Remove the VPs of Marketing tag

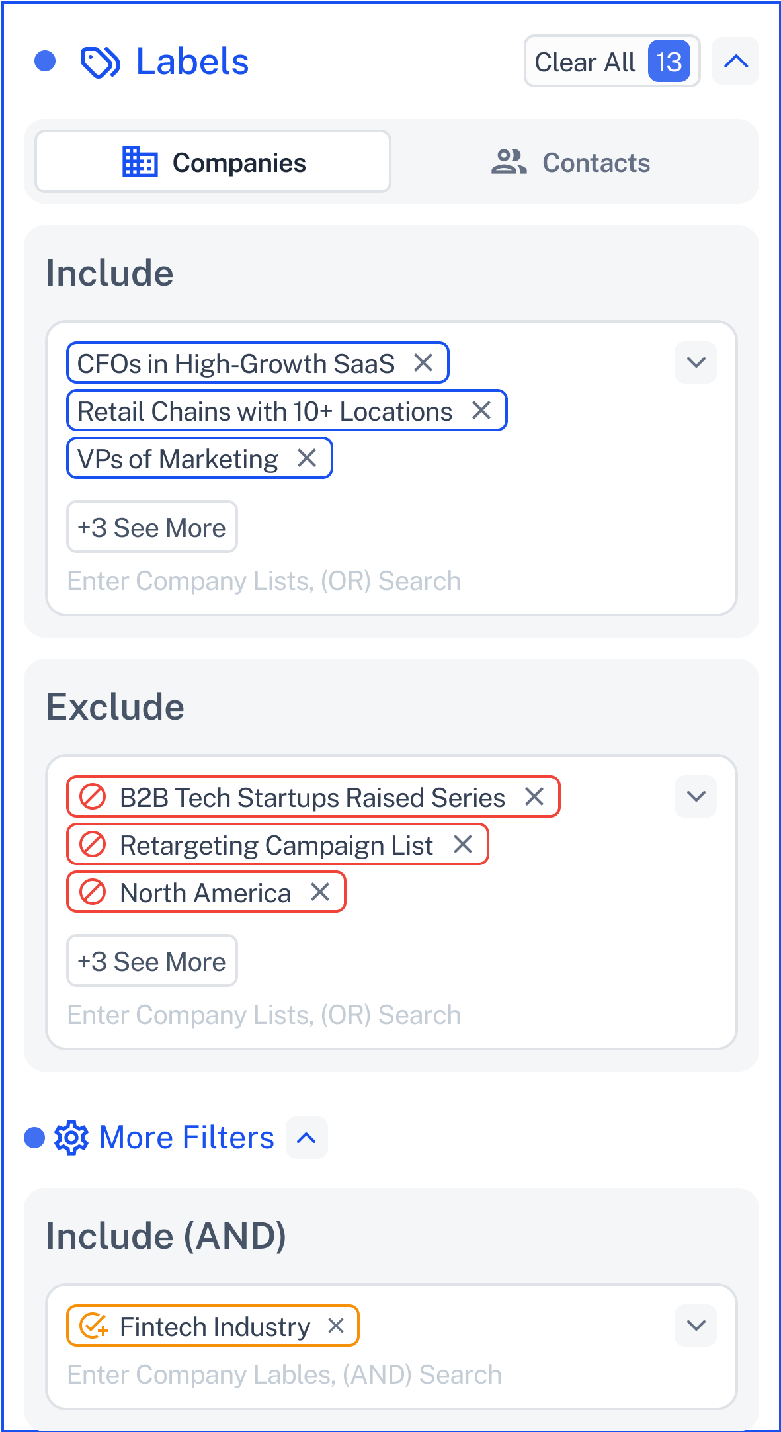pos(307,458)
